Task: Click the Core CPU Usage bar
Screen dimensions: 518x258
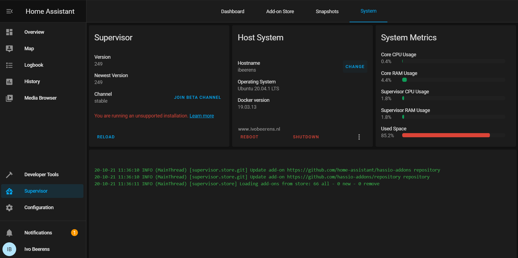Action: 454,61
